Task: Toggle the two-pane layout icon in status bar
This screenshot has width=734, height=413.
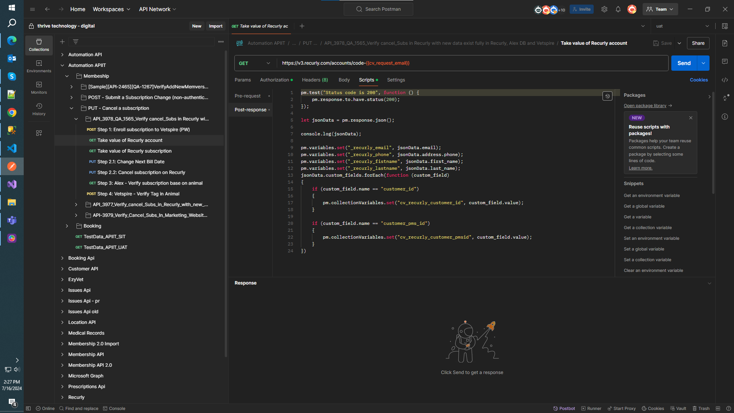Action: tap(718, 408)
